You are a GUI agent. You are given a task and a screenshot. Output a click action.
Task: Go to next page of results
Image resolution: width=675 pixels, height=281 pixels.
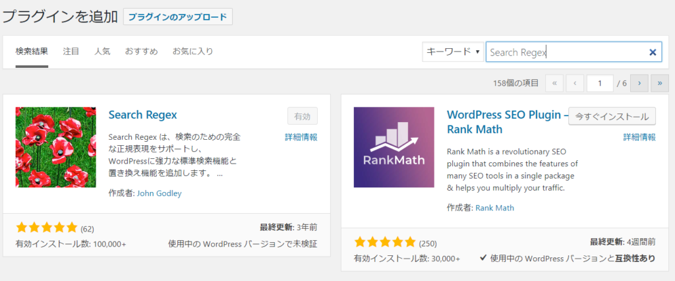tap(639, 83)
